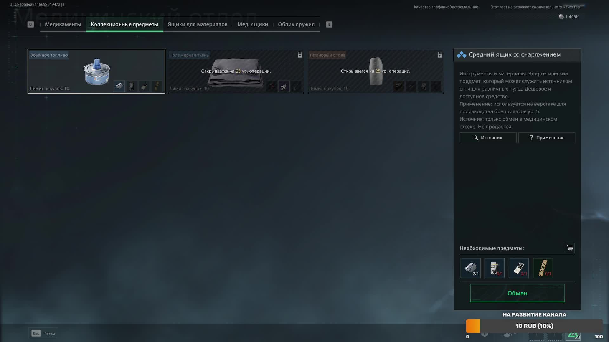Select the Обычное топливо item card
This screenshot has width=609, height=342.
click(x=96, y=71)
